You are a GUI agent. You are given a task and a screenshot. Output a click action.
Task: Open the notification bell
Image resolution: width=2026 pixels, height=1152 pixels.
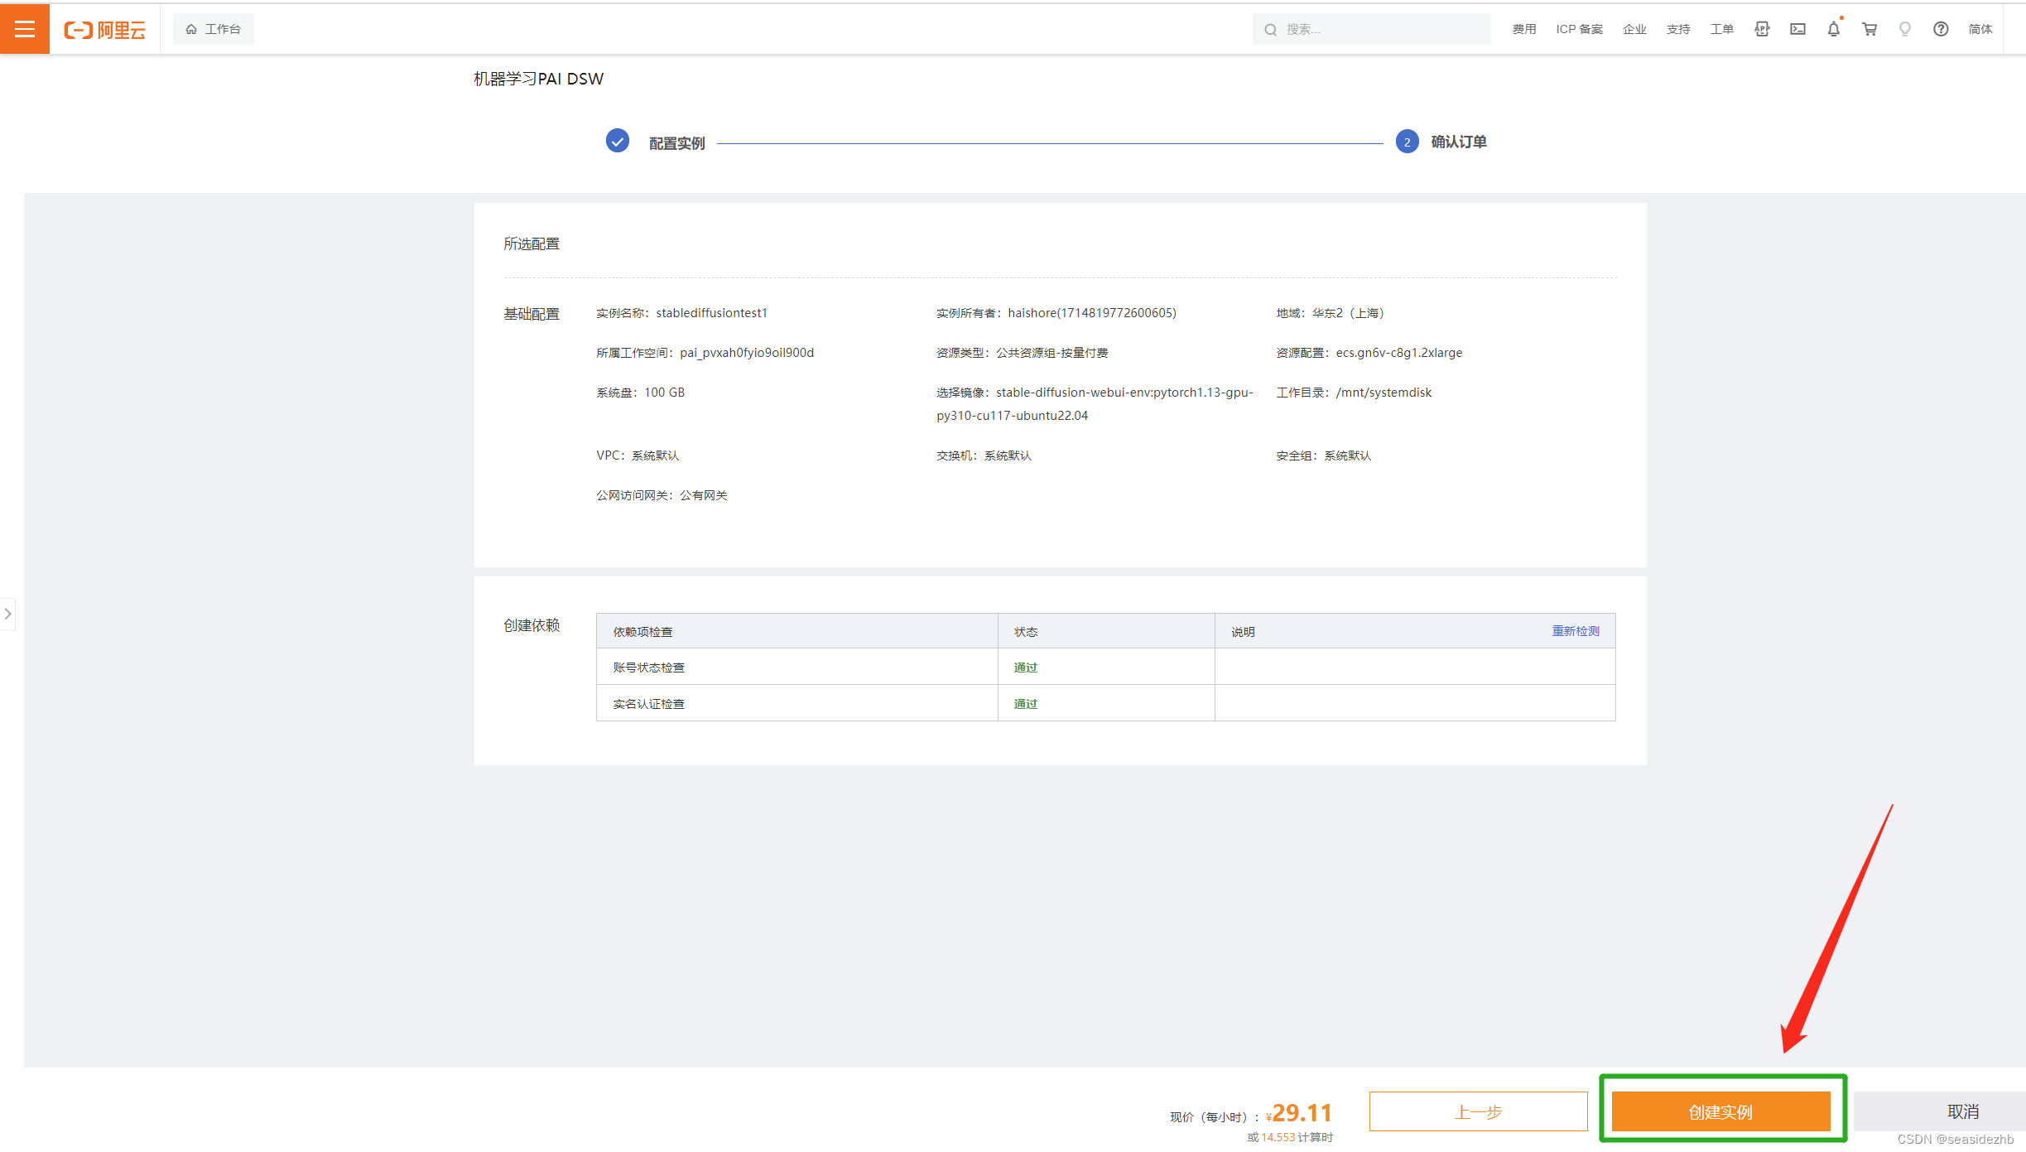1832,29
